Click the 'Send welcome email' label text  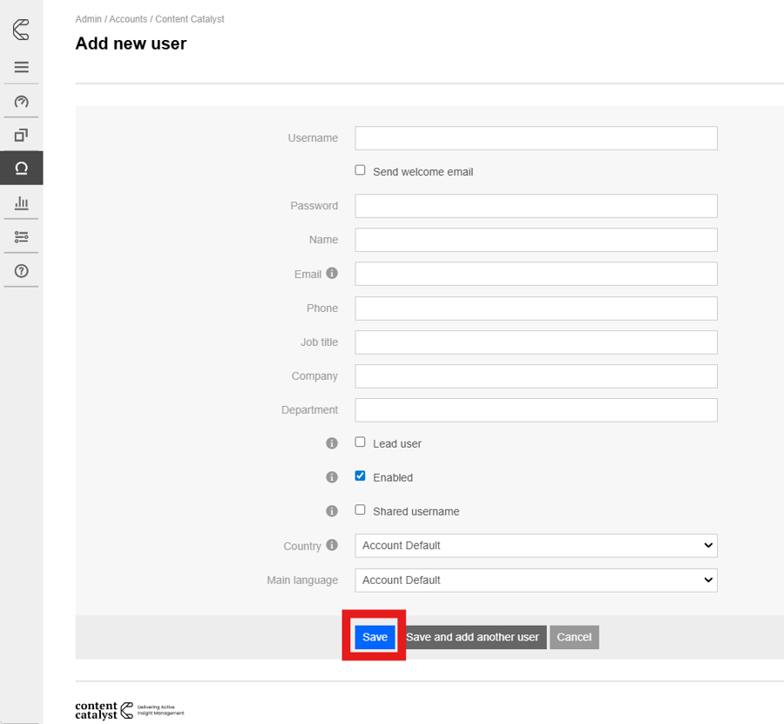tap(423, 172)
